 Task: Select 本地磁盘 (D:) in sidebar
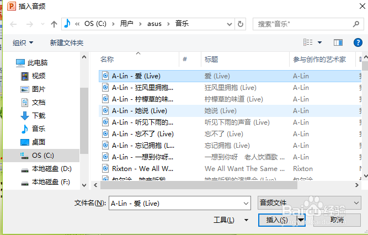(46, 169)
